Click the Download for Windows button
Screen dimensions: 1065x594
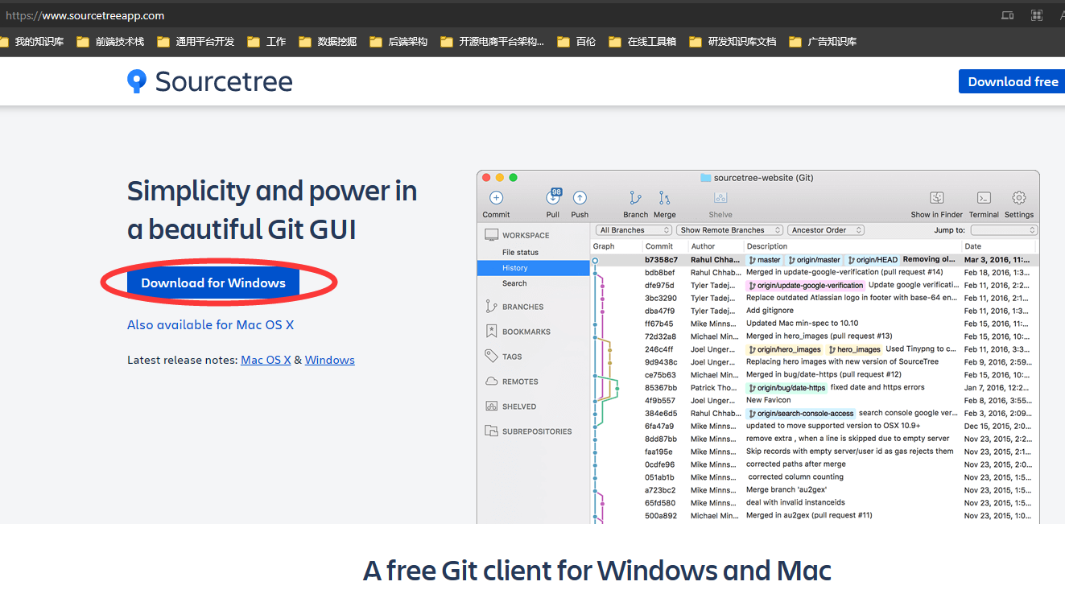click(213, 283)
